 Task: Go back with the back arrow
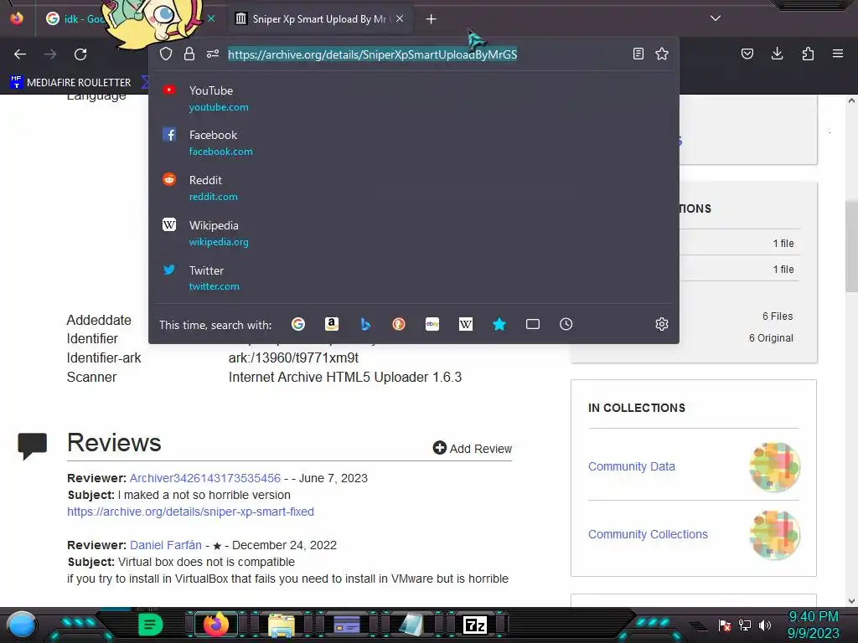[x=20, y=54]
